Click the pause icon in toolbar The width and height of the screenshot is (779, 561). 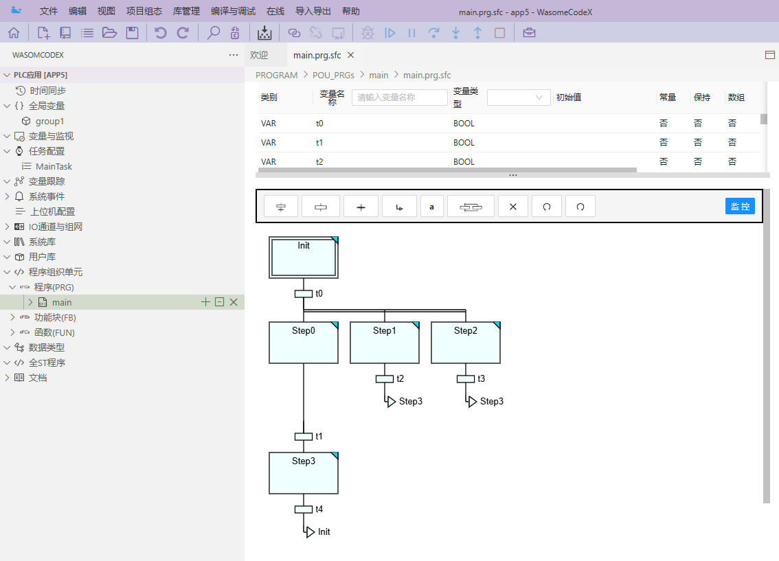[412, 33]
